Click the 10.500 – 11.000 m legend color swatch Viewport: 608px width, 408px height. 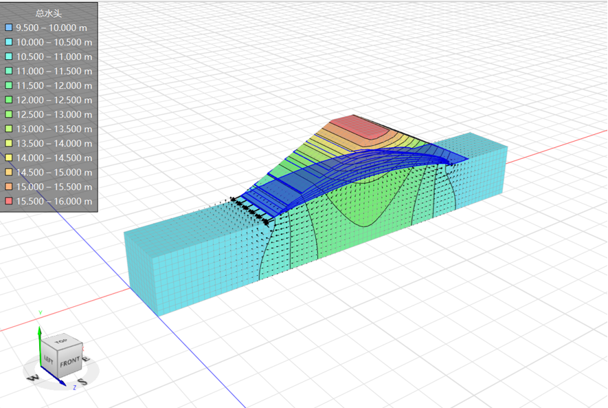(8, 56)
